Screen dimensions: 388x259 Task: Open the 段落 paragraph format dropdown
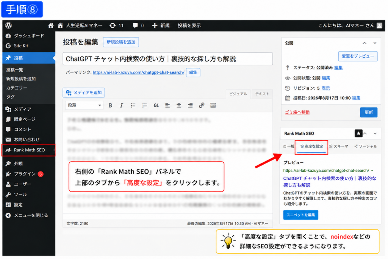84,105
